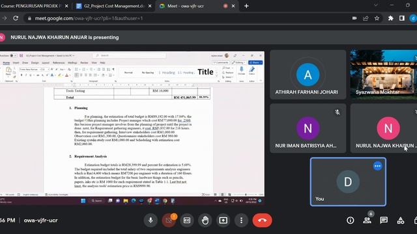Open Review tab in presented Word
The image size is (417, 234).
click(x=84, y=63)
